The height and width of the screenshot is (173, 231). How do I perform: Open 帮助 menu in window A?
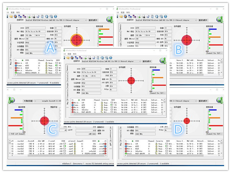18,12
